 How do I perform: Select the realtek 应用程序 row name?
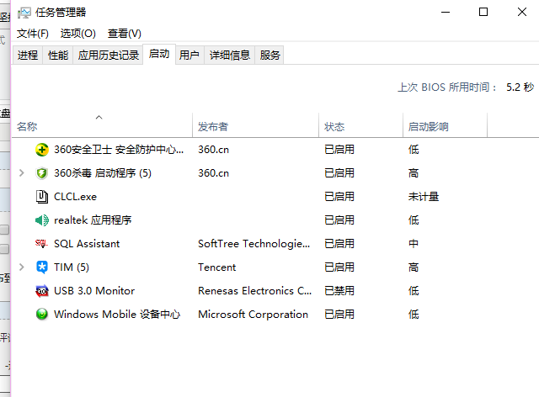[93, 220]
